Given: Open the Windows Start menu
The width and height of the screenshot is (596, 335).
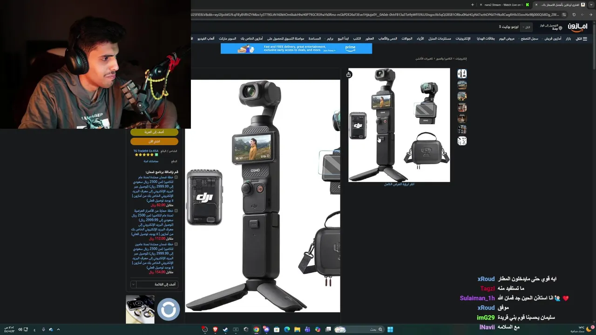Looking at the screenshot, I should 390,329.
